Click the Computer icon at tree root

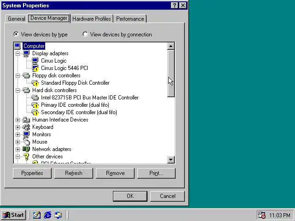(x=18, y=46)
